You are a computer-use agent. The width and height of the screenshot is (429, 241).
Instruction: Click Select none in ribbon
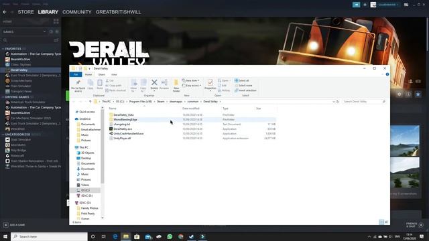(x=243, y=86)
